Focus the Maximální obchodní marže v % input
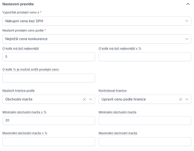This screenshot has height=151, width=194. [x=49, y=141]
